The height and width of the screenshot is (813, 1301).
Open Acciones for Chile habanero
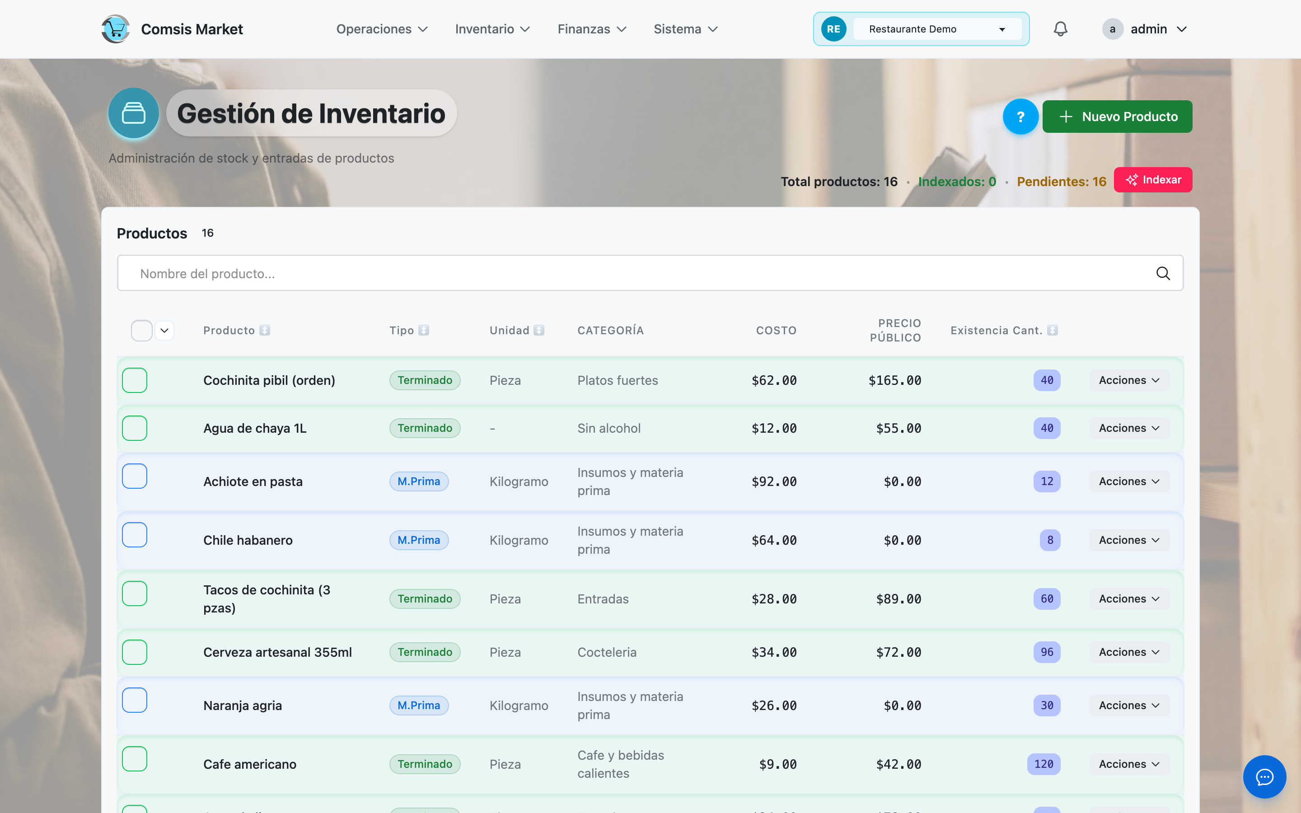pyautogui.click(x=1129, y=540)
